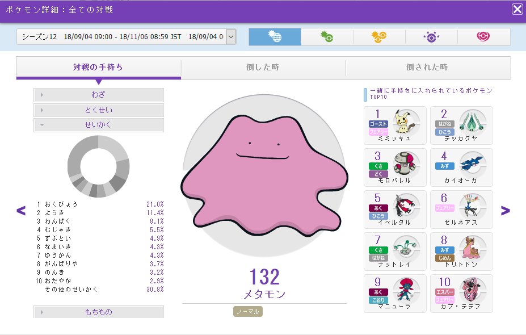Open the season selection dropdown

[x=230, y=36]
